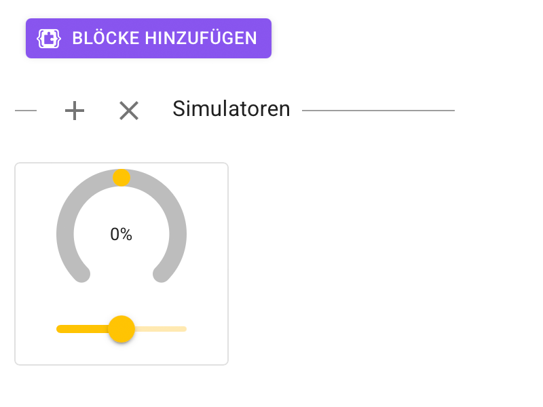Click the middle right side of the gray gauge arc

[x=178, y=234]
